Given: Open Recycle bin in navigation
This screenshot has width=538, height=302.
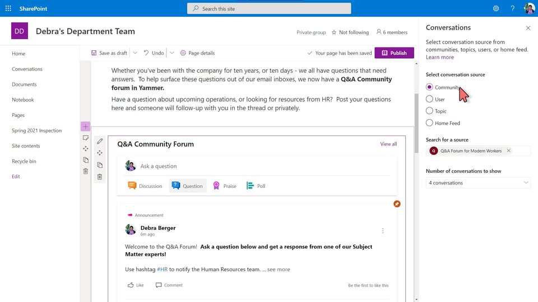Looking at the screenshot, I should tap(24, 161).
